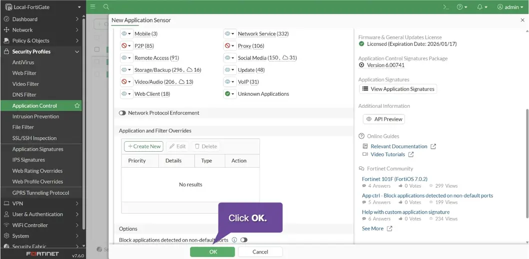Image resolution: width=529 pixels, height=259 pixels.
Task: Change action dropdown for Mobile category
Action: pyautogui.click(x=126, y=33)
